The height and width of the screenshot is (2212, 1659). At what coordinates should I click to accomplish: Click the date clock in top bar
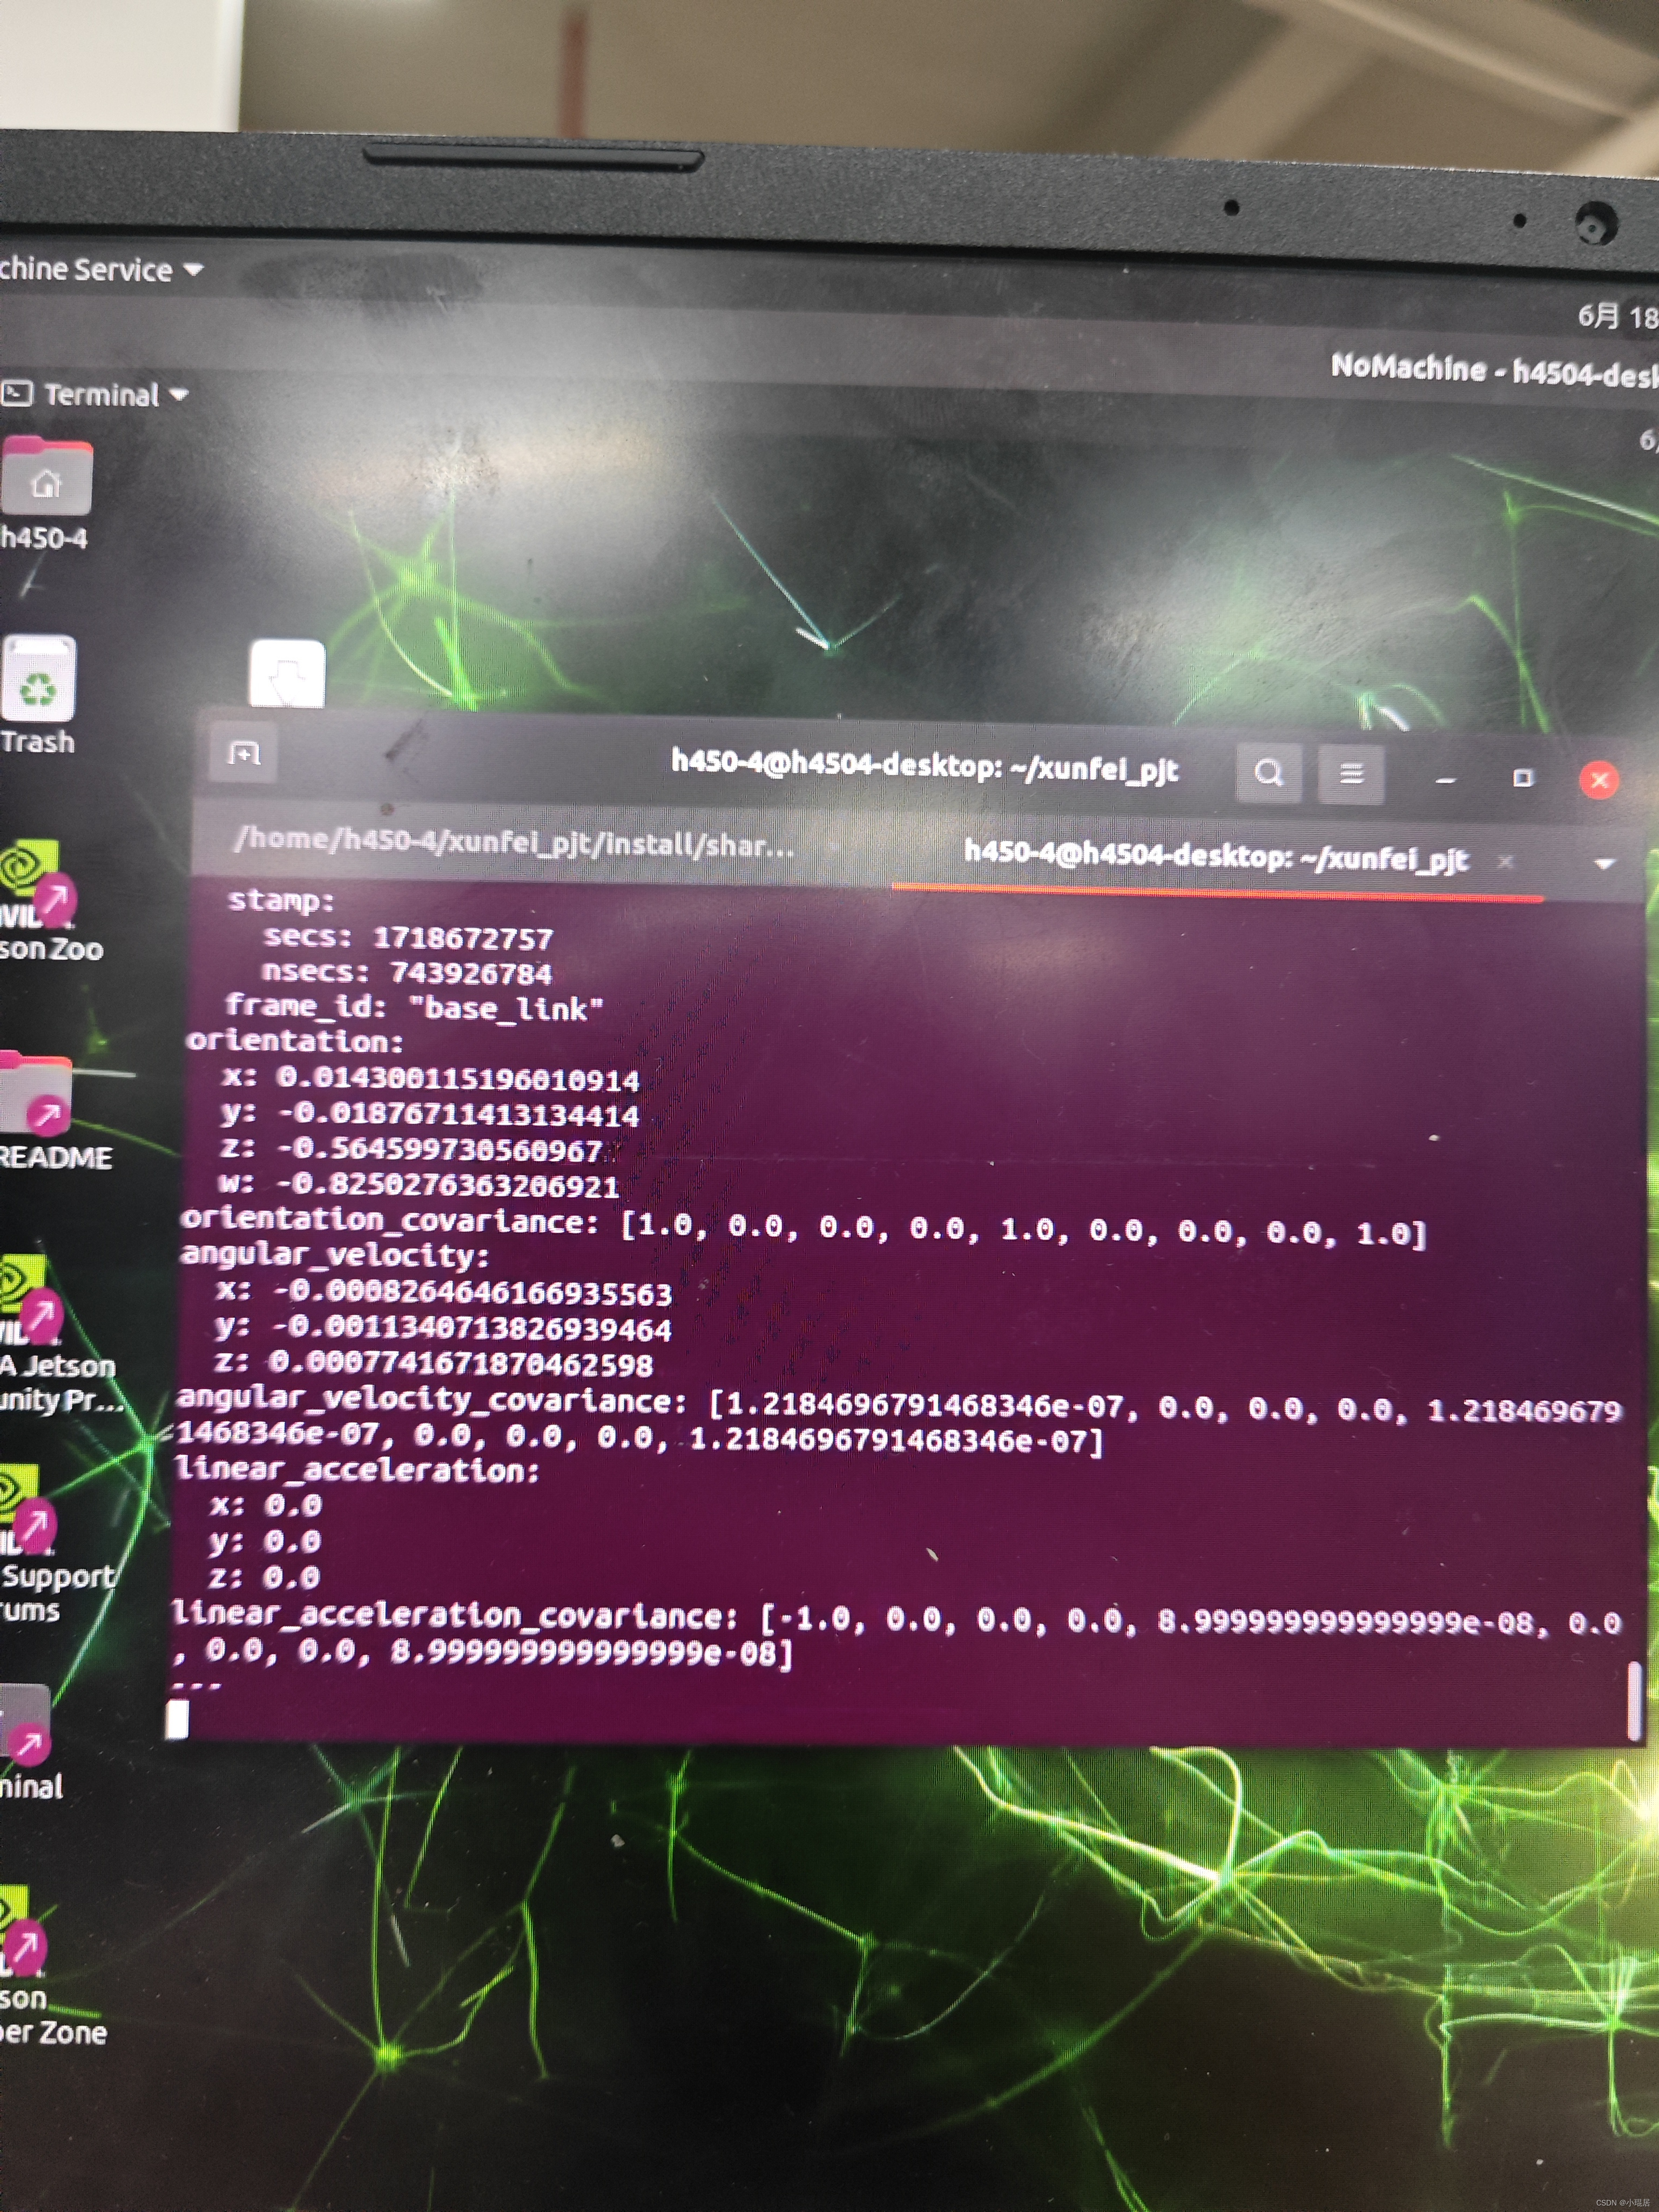click(x=1615, y=317)
